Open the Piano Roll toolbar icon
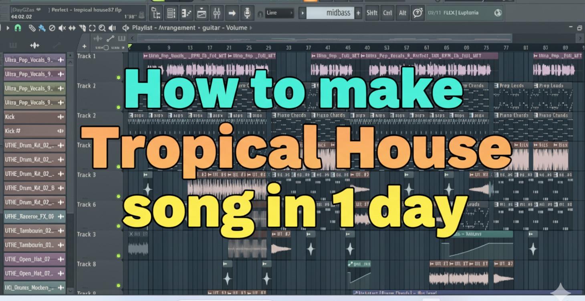The width and height of the screenshot is (585, 301). (x=186, y=13)
